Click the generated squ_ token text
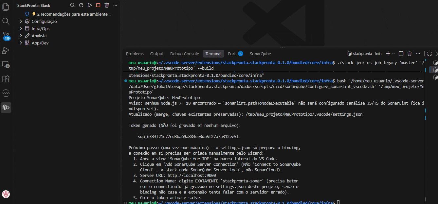 pyautogui.click(x=188, y=137)
